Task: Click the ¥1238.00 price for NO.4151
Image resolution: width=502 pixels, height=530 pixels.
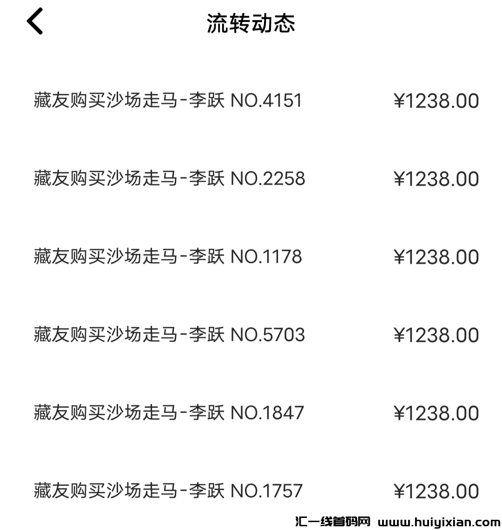Action: (436, 101)
